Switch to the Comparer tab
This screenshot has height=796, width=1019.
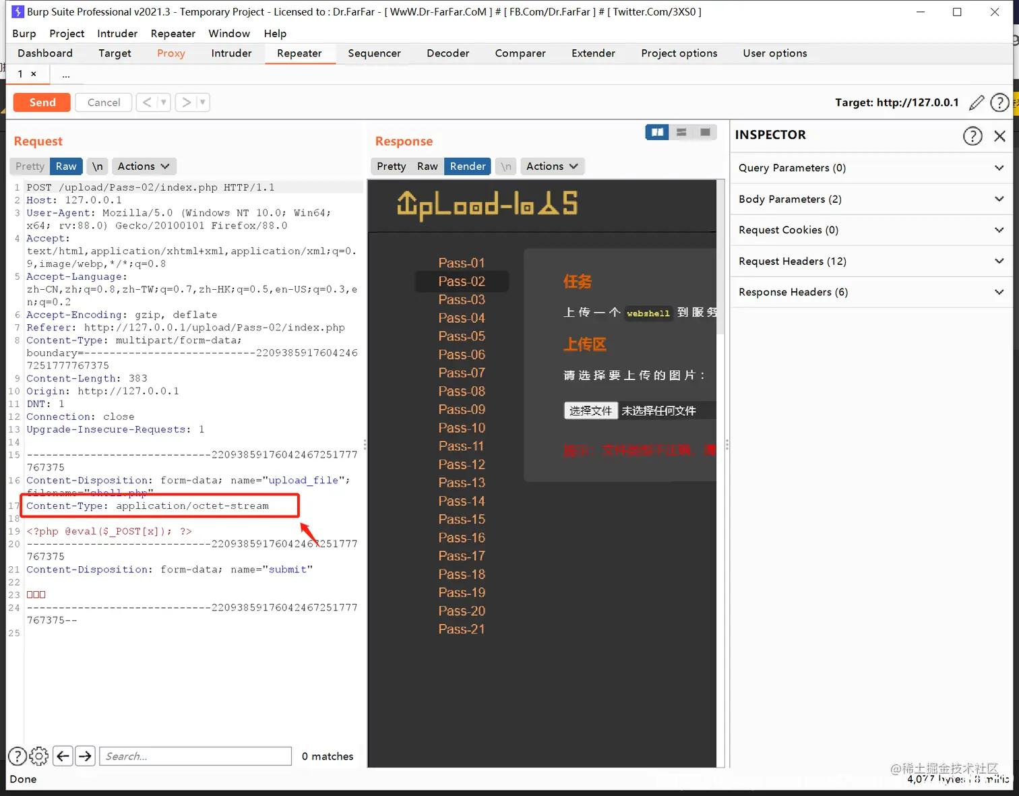(520, 53)
